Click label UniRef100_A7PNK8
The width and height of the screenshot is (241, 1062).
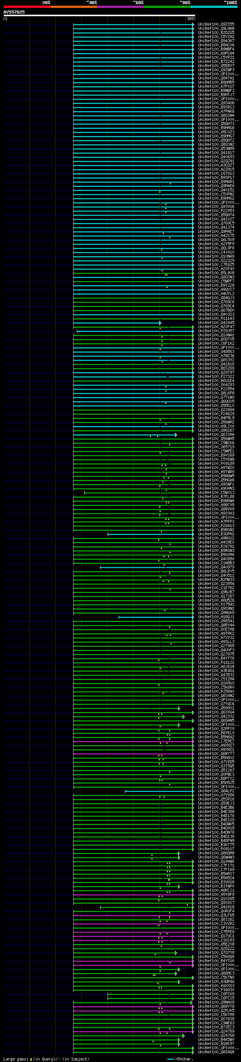click(216, 111)
